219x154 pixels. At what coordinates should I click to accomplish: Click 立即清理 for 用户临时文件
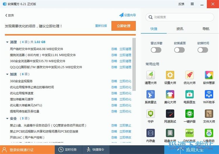click(125, 49)
